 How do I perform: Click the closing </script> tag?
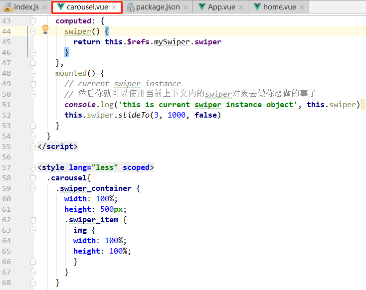click(57, 146)
